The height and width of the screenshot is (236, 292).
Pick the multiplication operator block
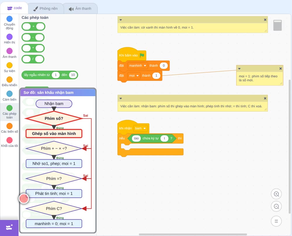(x=33, y=48)
